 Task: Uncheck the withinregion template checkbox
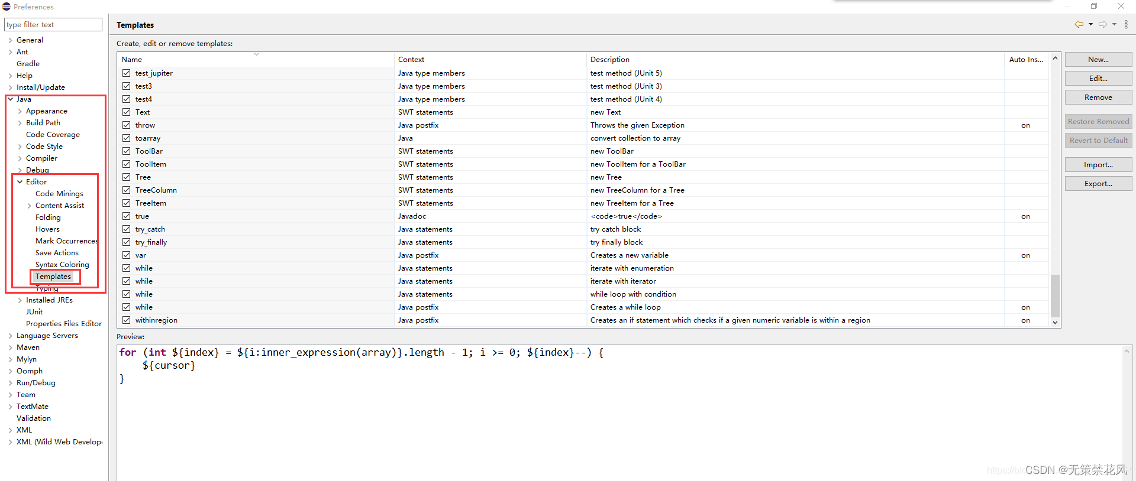(127, 320)
